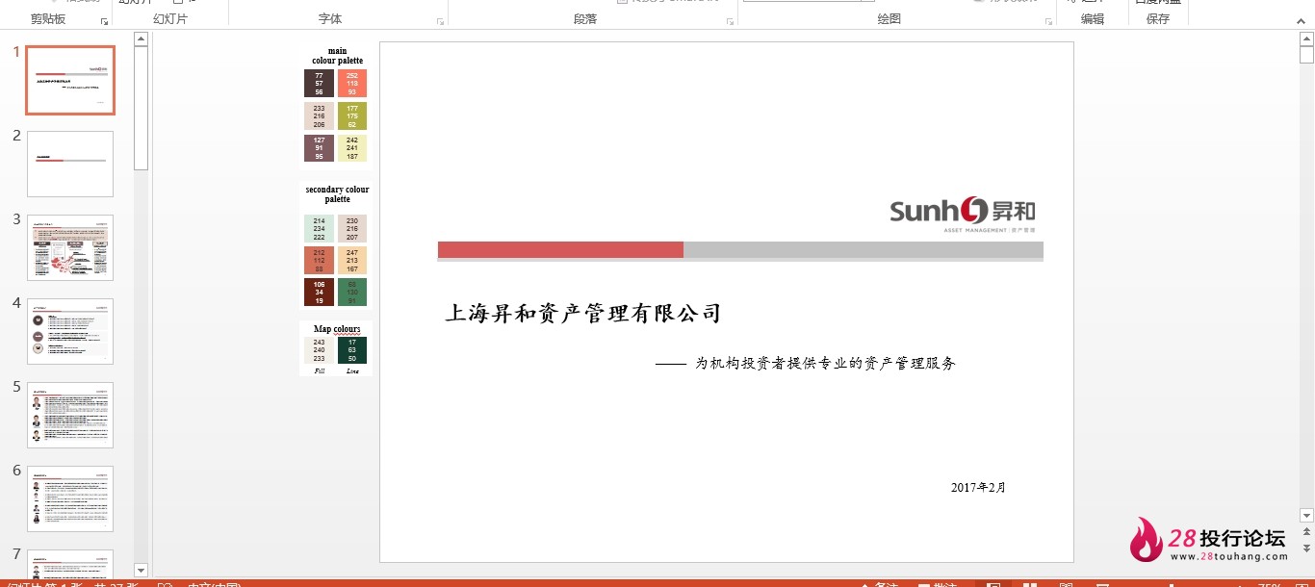Click the slide editor vertical scrollbar thumb
1315x587 pixels.
coord(1306,55)
